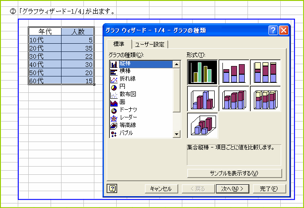Click the 60代 cell

tap(45, 81)
